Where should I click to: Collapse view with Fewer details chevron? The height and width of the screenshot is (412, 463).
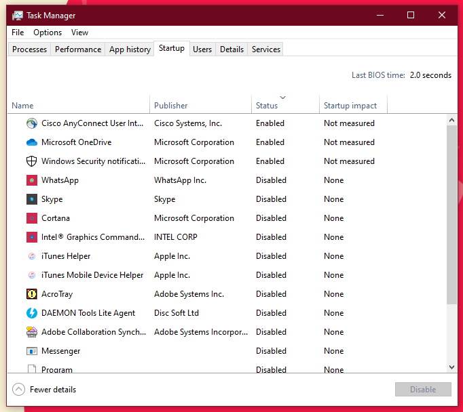point(19,390)
